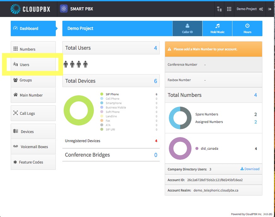Open the Hours settings
The height and width of the screenshot is (217, 275).
pyautogui.click(x=247, y=29)
